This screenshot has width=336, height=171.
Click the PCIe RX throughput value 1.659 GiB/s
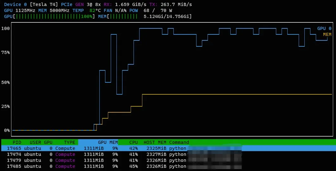131,4
